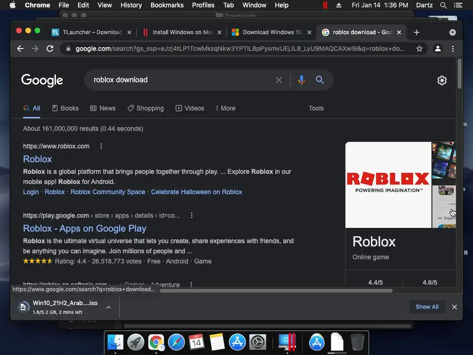The width and height of the screenshot is (473, 355).
Task: Expand the More search filters menu
Action: (225, 108)
